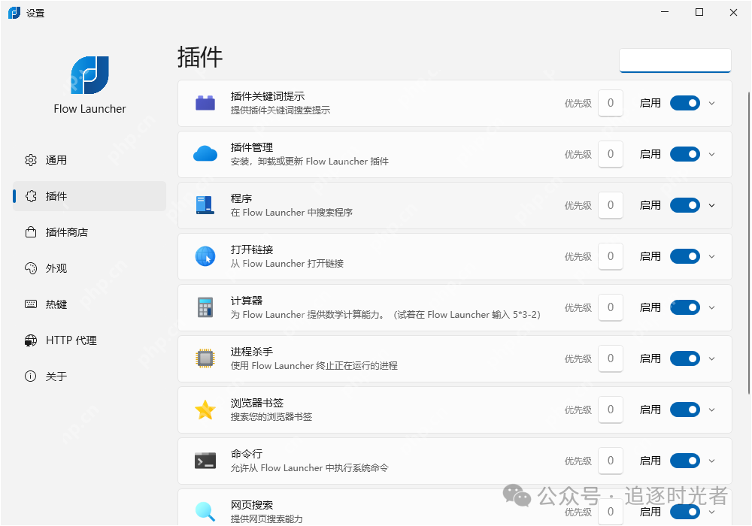Expand the 插件管理 plugin chevron
Screen dimensions: 752x526
[711, 154]
